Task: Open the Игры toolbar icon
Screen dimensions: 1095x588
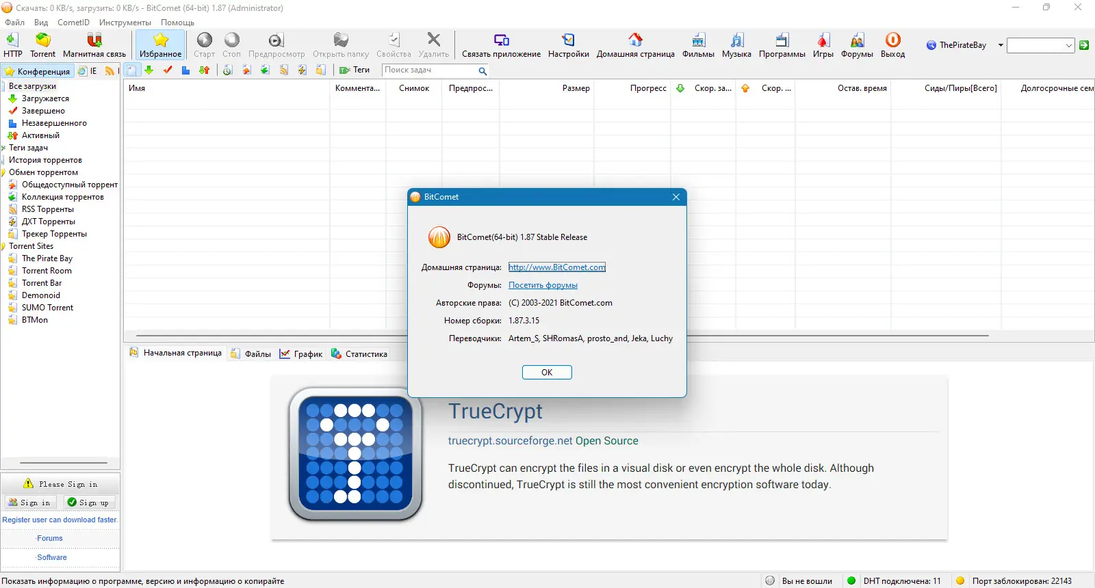Action: pyautogui.click(x=823, y=45)
